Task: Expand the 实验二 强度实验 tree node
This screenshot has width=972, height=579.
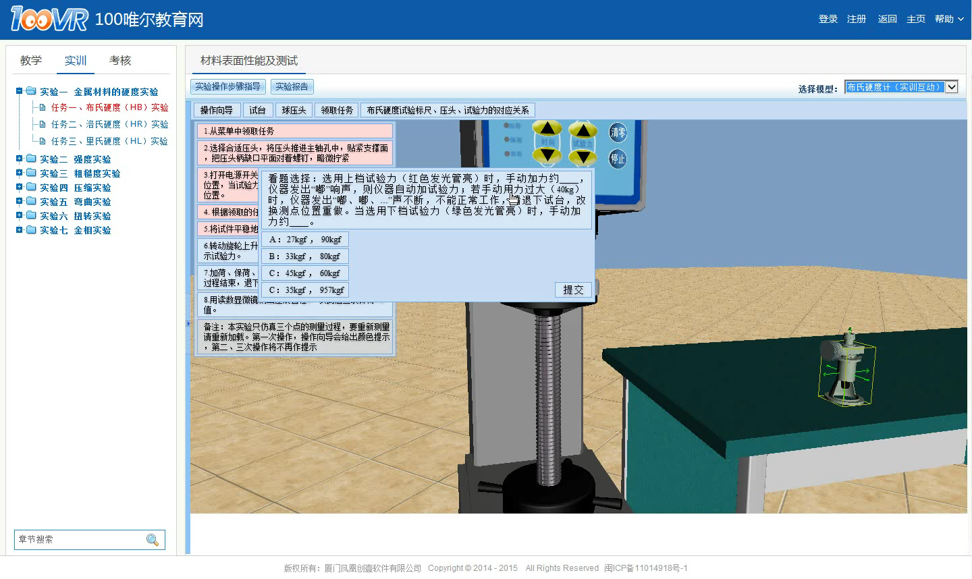Action: click(20, 159)
